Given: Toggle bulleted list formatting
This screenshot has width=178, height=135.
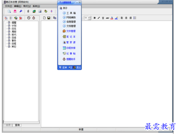Looking at the screenshot, I should click(135, 18).
